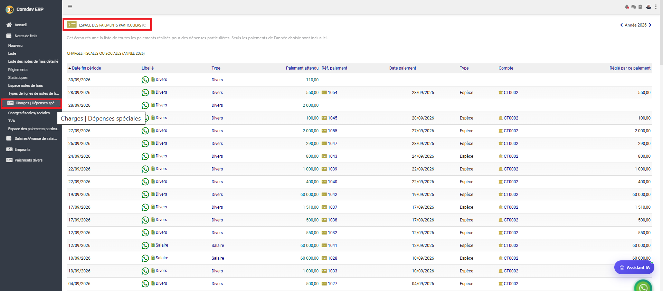The height and width of the screenshot is (291, 663).
Task: Open payment reference 1039 link
Action: [332, 169]
